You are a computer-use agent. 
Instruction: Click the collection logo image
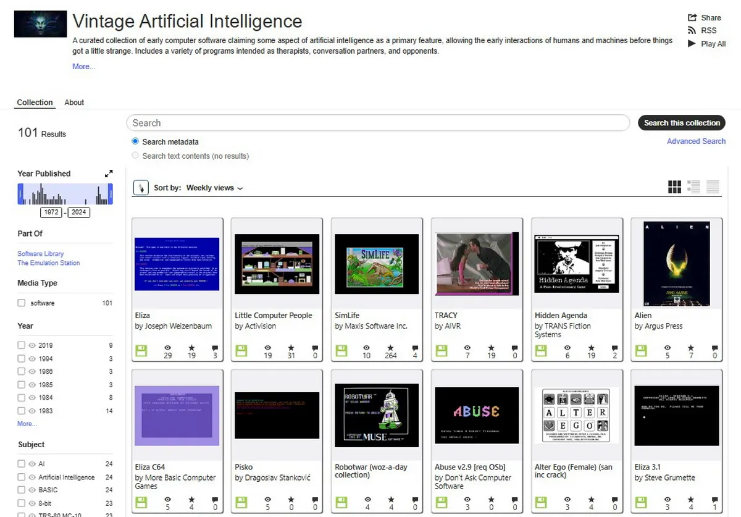pyautogui.click(x=40, y=24)
